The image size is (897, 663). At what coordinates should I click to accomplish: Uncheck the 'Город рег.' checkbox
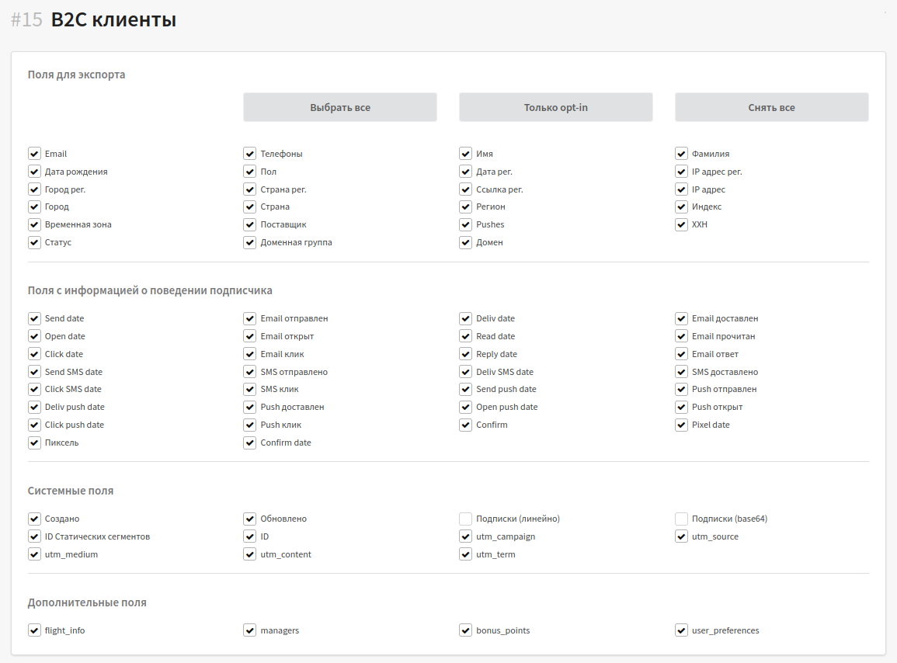click(34, 189)
